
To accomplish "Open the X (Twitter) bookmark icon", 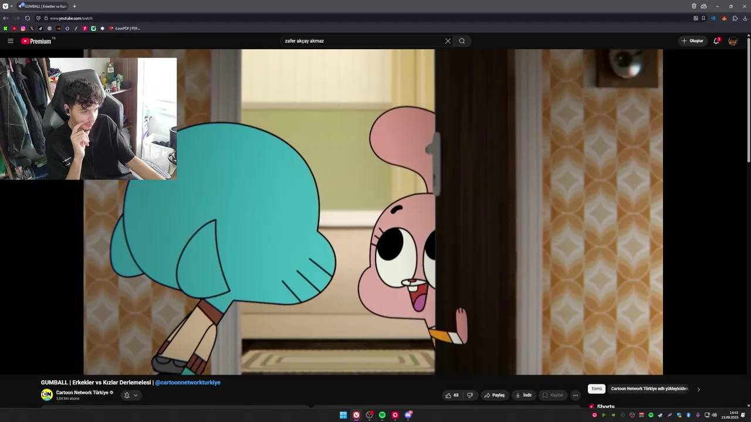I will (x=32, y=28).
